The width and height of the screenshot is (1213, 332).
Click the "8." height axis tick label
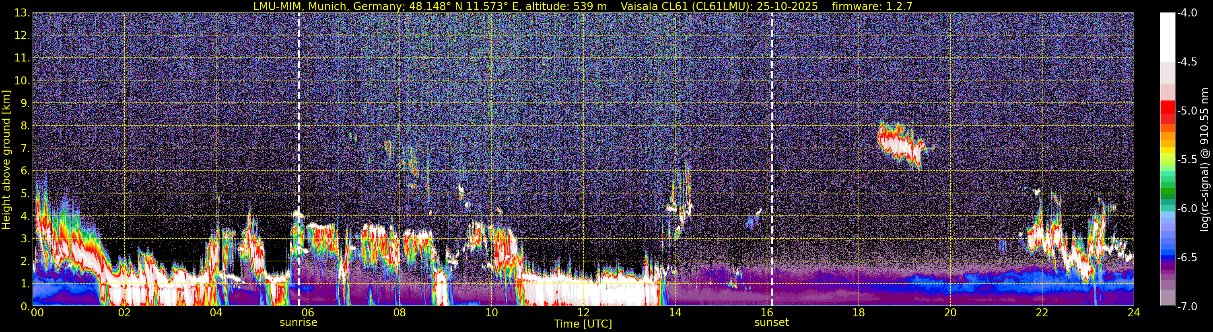click(x=25, y=125)
